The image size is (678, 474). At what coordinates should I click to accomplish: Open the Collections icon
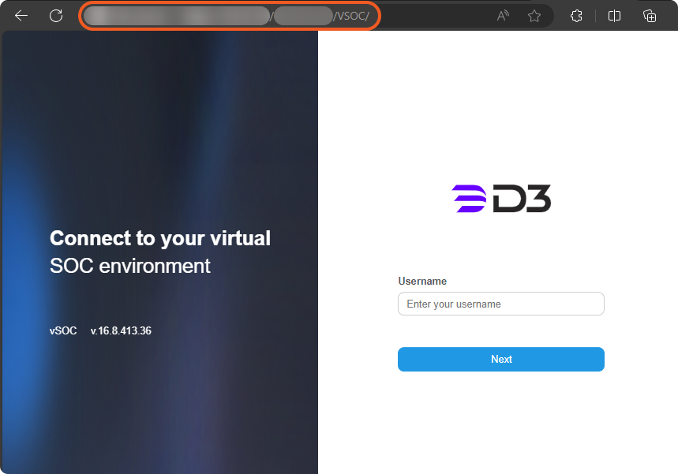click(650, 16)
